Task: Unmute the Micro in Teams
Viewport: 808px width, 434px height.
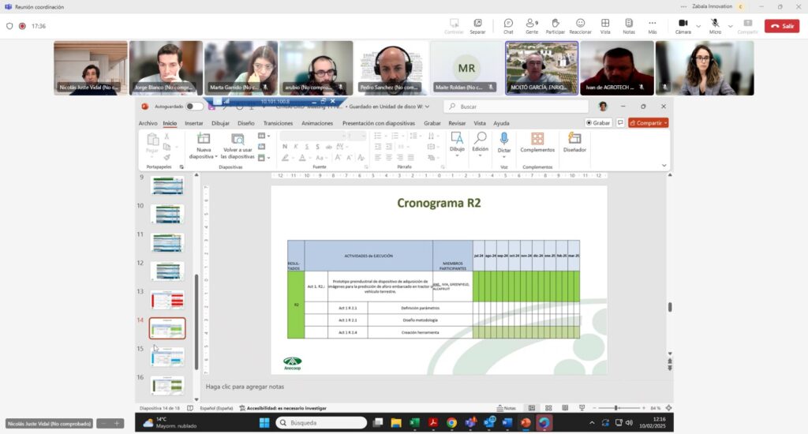Action: [715, 26]
